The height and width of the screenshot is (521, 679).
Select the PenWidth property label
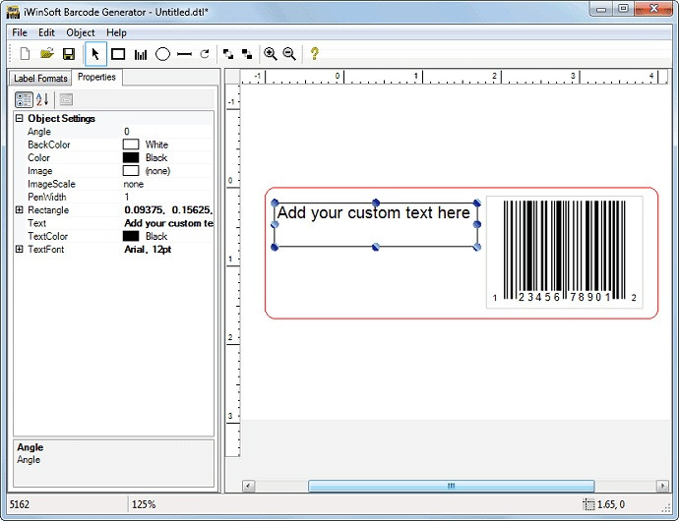(x=47, y=197)
